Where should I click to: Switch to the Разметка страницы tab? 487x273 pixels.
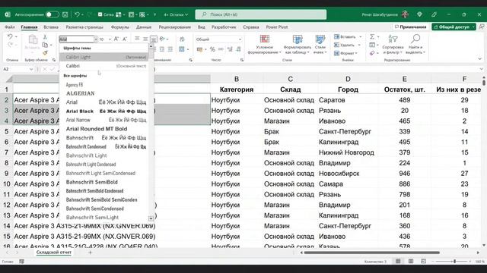tap(84, 27)
